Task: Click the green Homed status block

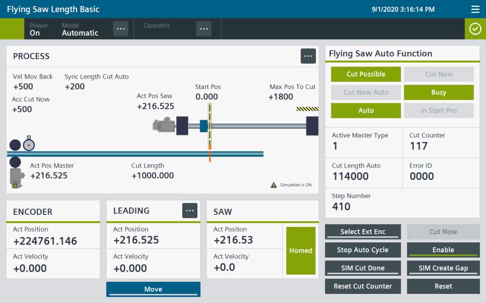Action: [x=300, y=250]
